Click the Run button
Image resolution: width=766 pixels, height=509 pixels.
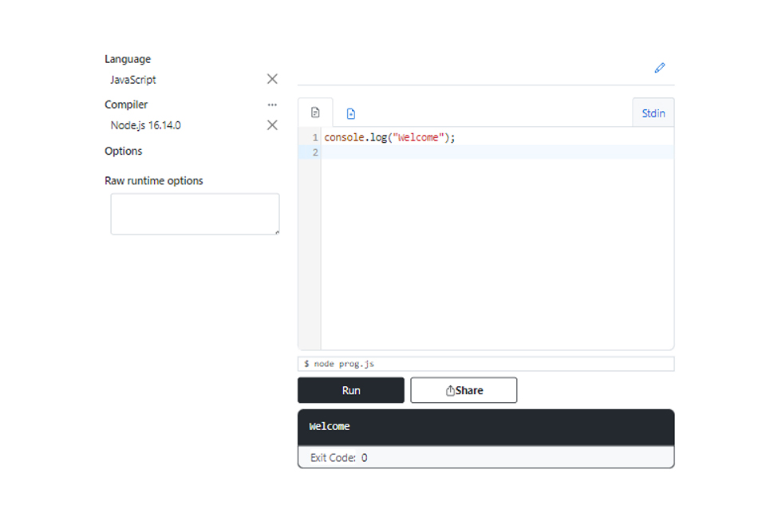coord(351,390)
